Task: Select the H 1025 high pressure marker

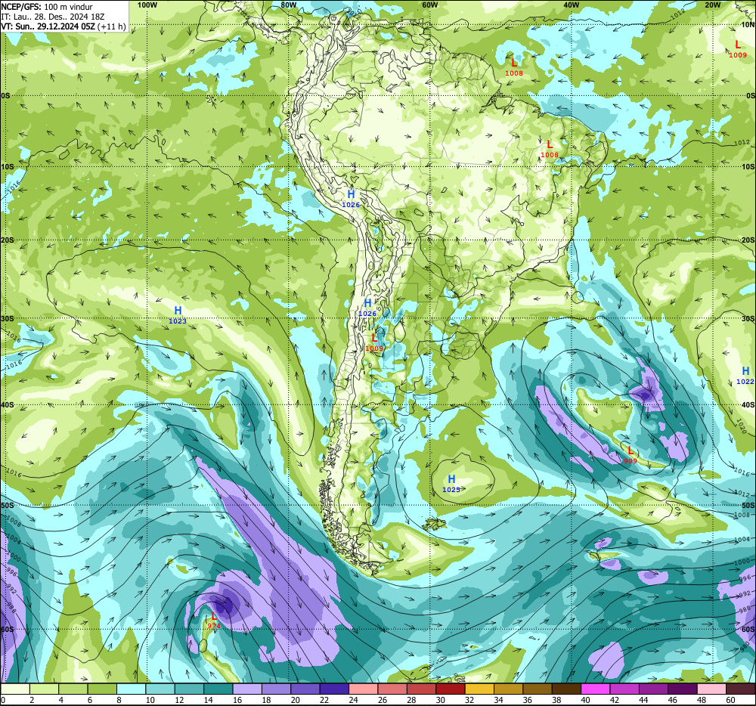Action: coord(451,483)
